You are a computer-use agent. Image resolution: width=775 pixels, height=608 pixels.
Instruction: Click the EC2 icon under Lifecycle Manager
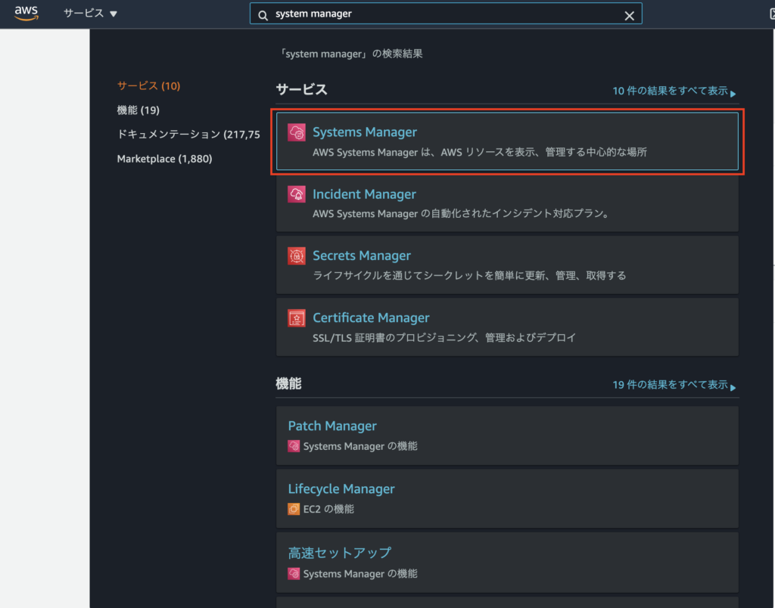point(294,509)
